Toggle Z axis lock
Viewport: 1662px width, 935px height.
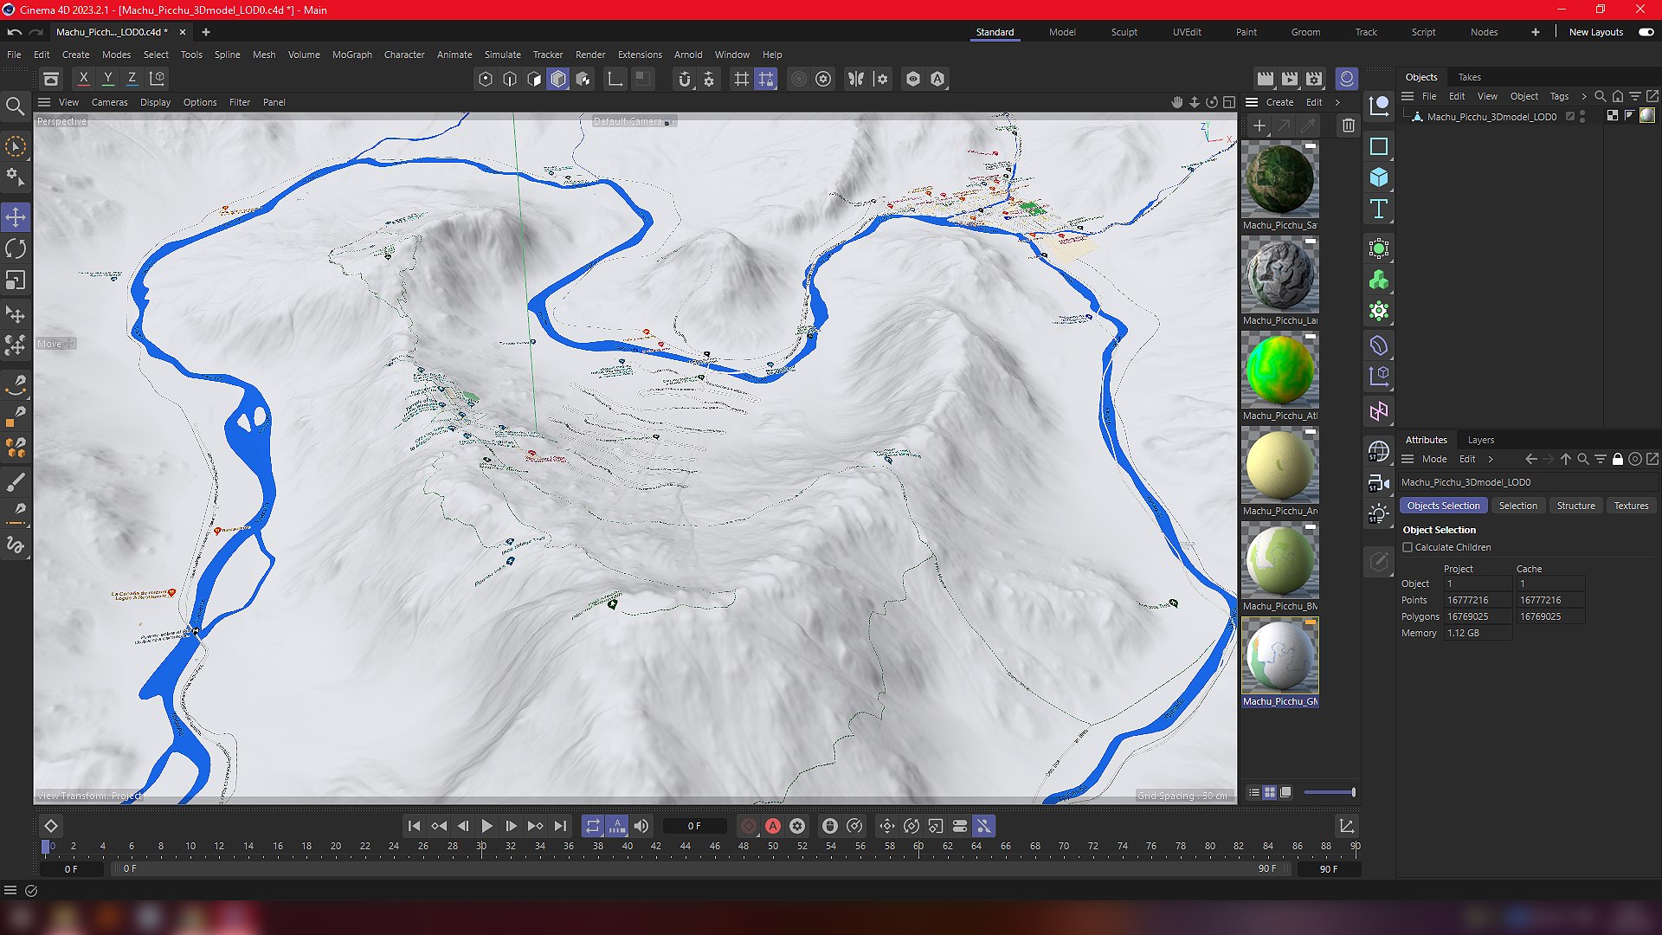[132, 78]
